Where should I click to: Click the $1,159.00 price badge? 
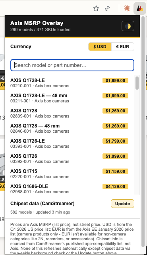[x=115, y=171]
